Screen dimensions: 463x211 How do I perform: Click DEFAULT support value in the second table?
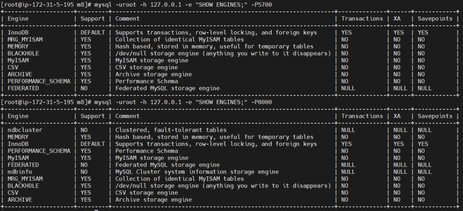(93, 144)
